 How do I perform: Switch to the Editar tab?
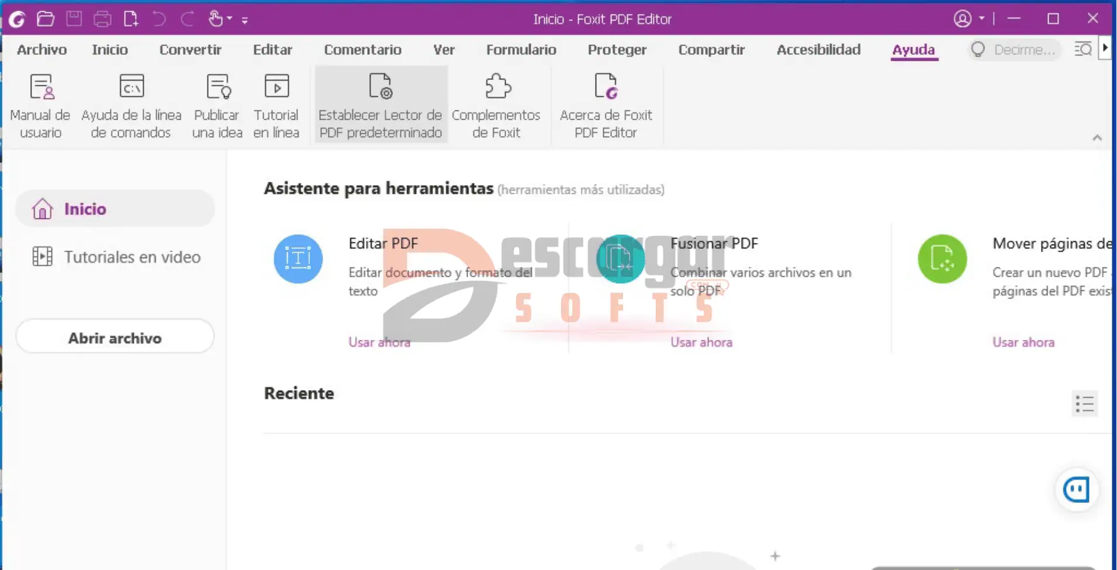pyautogui.click(x=272, y=50)
